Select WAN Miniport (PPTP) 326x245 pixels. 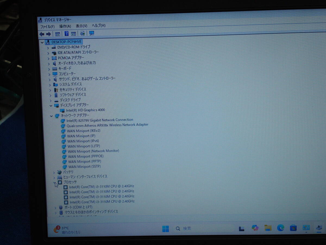[x=85, y=161]
